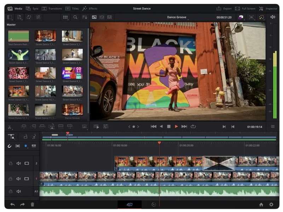283x212 pixels.
Task: Click the Smart Insert edit icon
Action: tap(23, 126)
